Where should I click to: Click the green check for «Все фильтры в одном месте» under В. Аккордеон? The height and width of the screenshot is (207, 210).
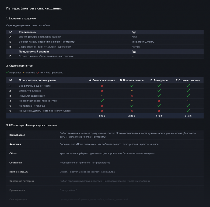click(x=159, y=86)
